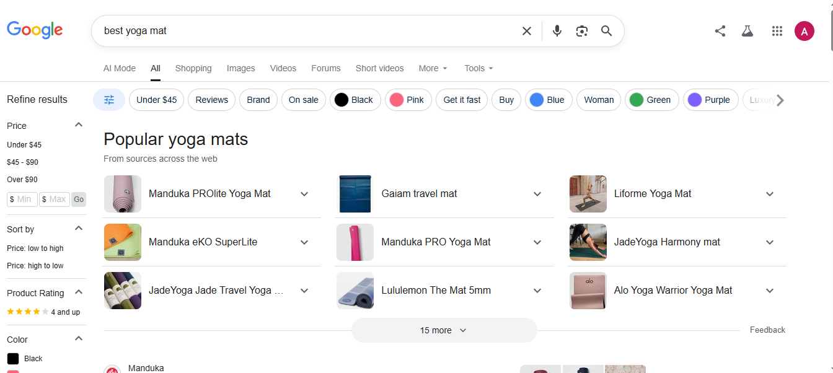Click the Google logo
This screenshot has width=833, height=373.
35,30
